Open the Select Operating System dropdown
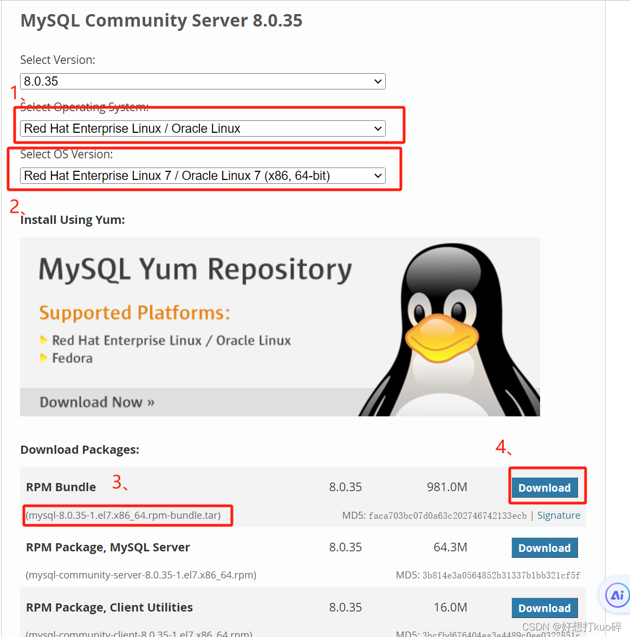The width and height of the screenshot is (630, 637). [x=203, y=128]
